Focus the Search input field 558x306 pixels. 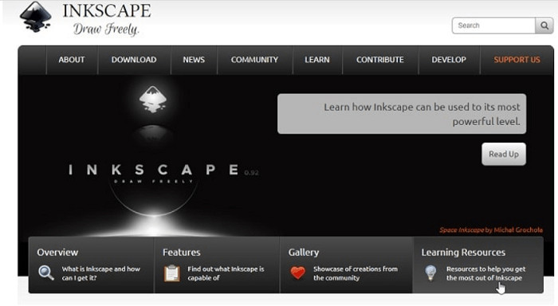coord(493,25)
